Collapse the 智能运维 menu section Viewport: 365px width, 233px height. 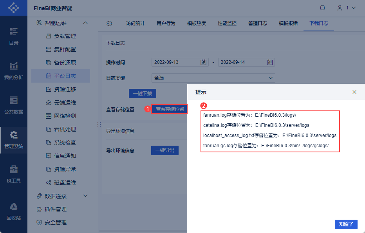[85, 23]
